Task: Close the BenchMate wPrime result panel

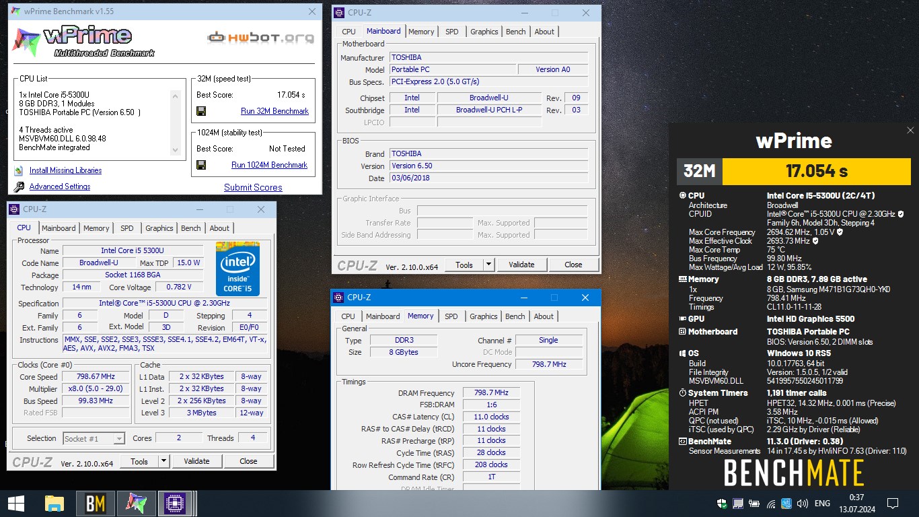Action: click(910, 131)
